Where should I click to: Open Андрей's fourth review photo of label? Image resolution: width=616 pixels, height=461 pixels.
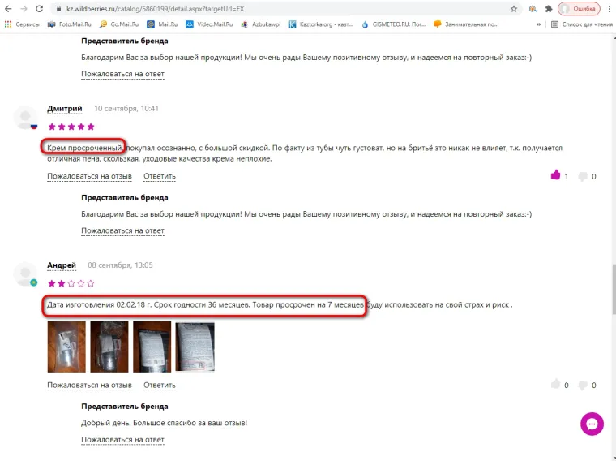tap(195, 347)
